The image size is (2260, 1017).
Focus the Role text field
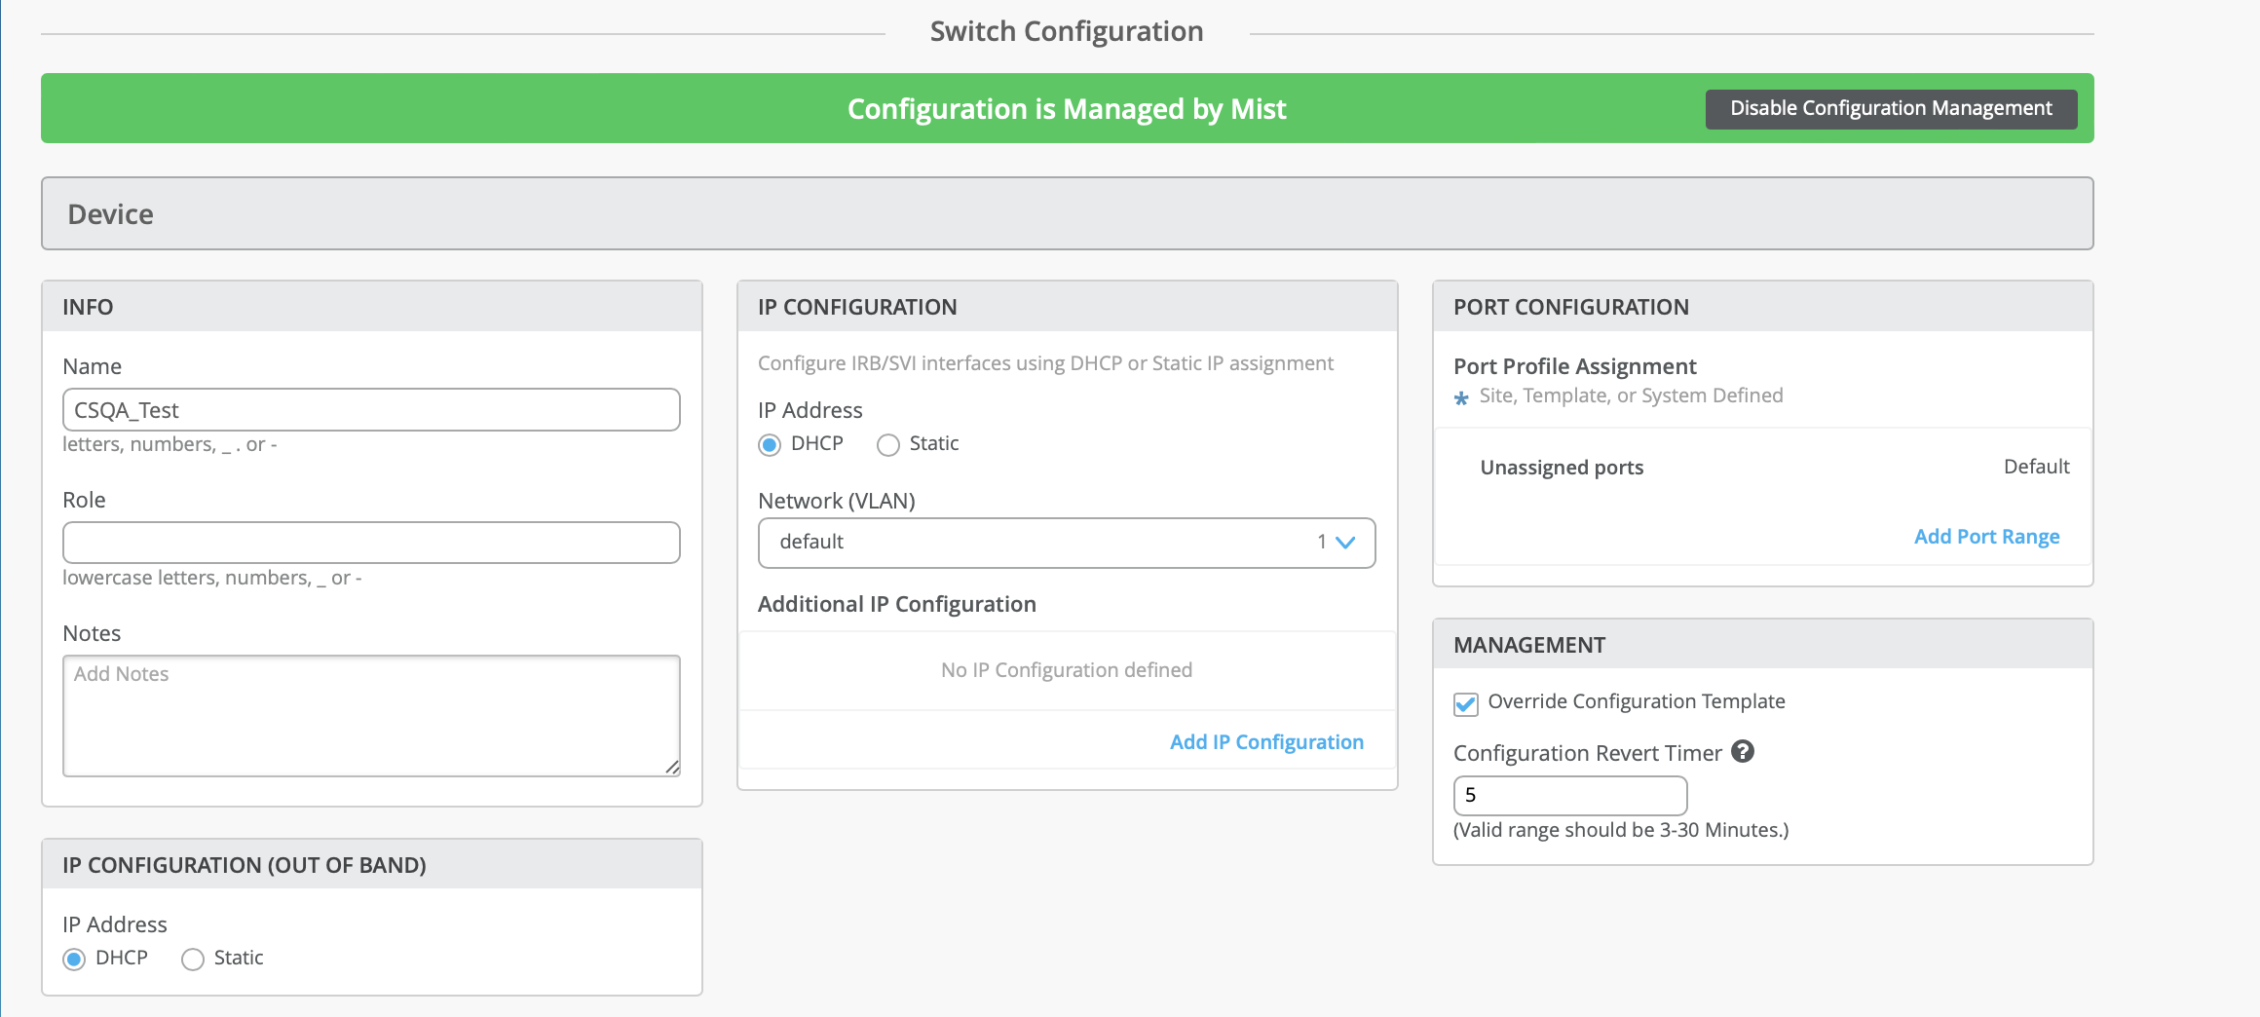click(371, 543)
